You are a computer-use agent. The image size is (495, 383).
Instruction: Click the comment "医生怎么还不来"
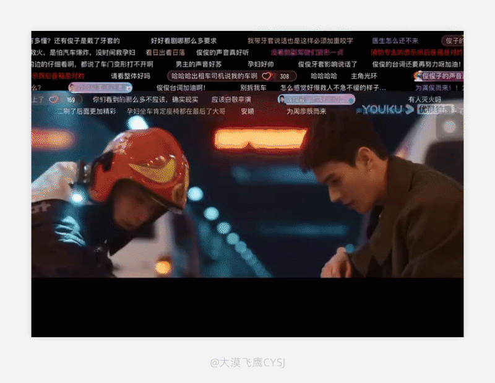(395, 41)
